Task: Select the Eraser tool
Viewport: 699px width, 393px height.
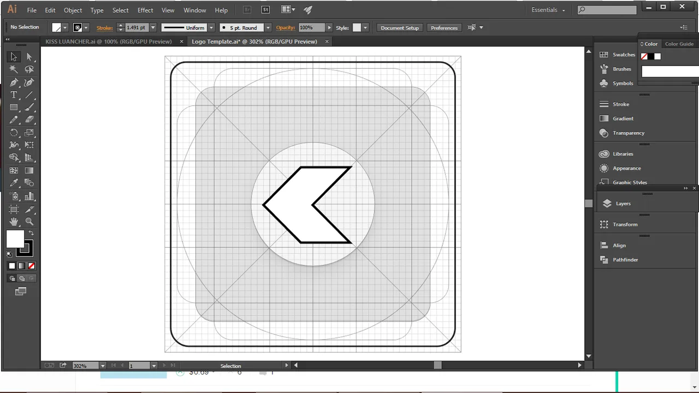Action: [29, 120]
